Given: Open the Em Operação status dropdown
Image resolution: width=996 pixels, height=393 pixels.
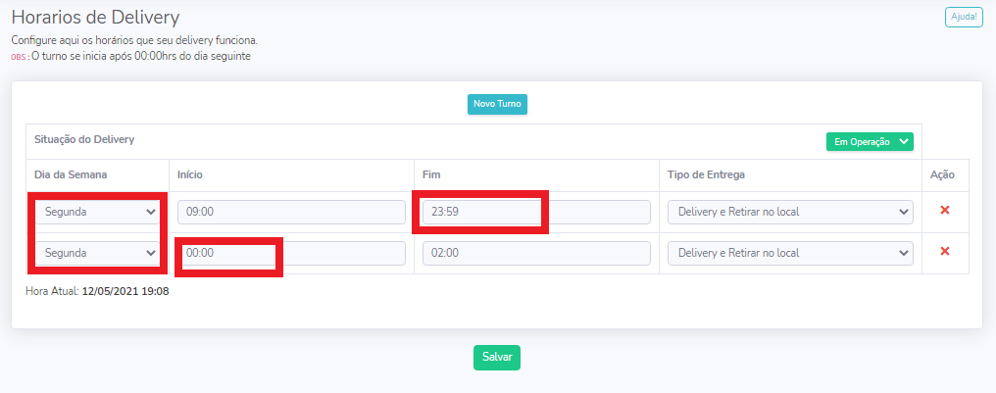Looking at the screenshot, I should tap(870, 142).
